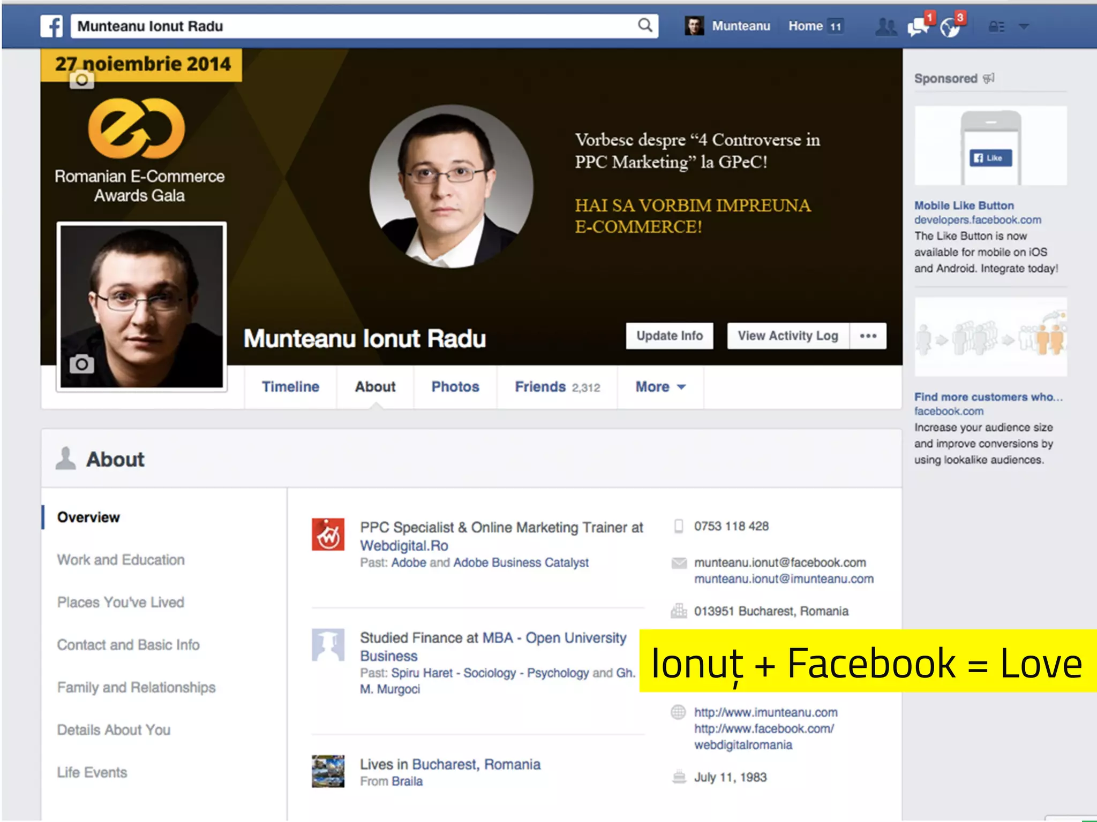This screenshot has width=1097, height=822.
Task: Click 013951 Bucharest, Romania address text
Action: pyautogui.click(x=771, y=611)
